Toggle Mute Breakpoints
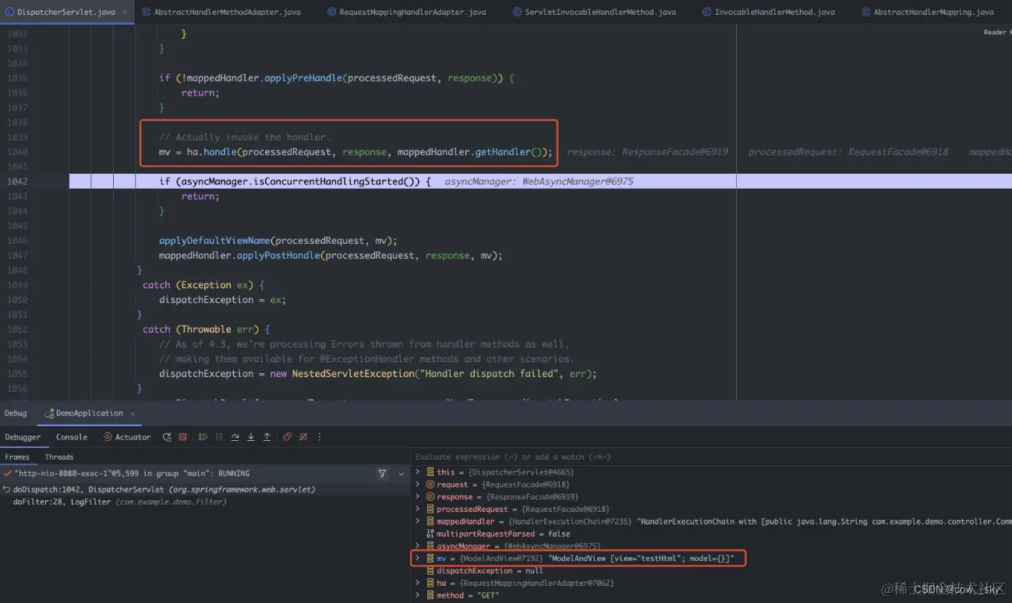Image resolution: width=1012 pixels, height=603 pixels. click(303, 437)
